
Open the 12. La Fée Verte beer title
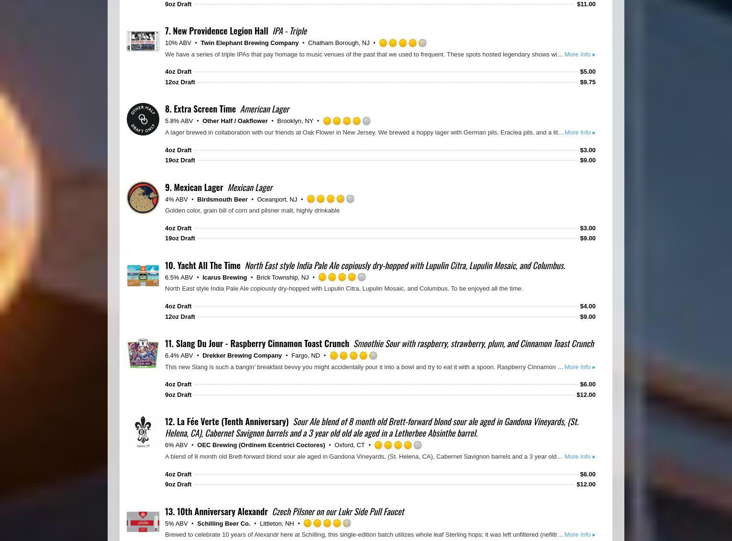[227, 421]
